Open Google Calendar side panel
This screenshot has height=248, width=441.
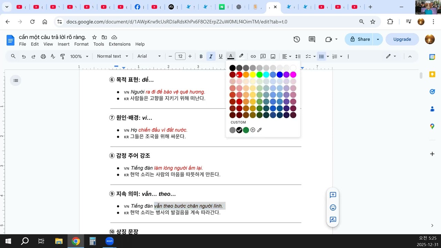point(432,57)
